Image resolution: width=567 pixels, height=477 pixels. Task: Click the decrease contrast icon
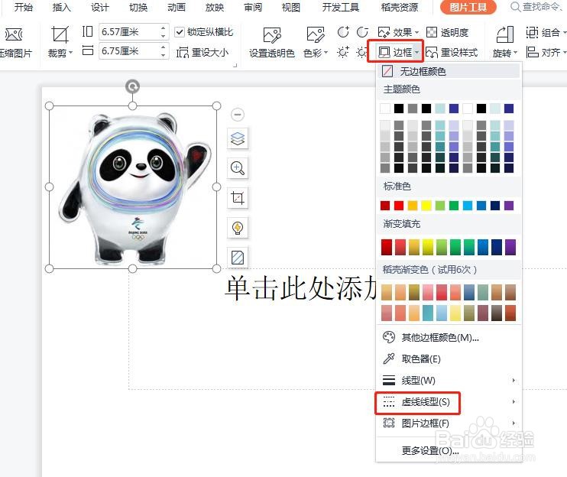click(362, 32)
